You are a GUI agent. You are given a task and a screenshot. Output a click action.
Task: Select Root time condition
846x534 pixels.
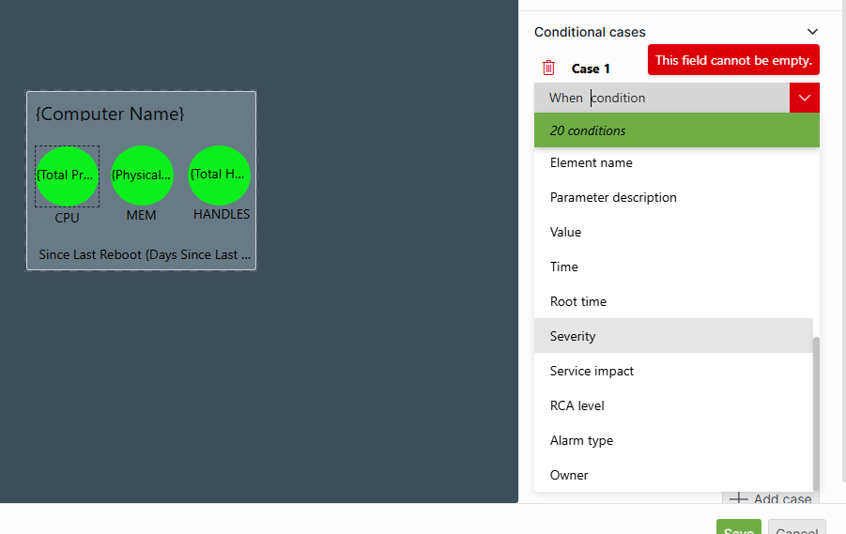tap(578, 301)
